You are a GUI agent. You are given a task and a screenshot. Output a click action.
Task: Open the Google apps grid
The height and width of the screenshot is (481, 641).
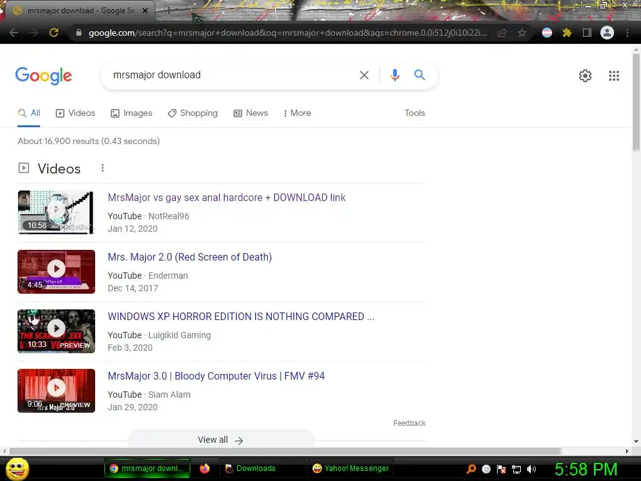[613, 76]
